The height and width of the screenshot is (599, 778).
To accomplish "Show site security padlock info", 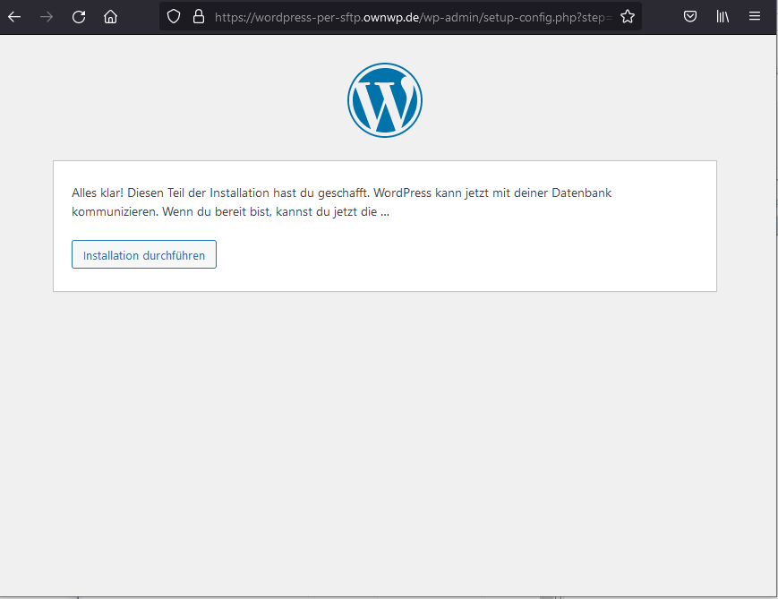I will pos(199,17).
